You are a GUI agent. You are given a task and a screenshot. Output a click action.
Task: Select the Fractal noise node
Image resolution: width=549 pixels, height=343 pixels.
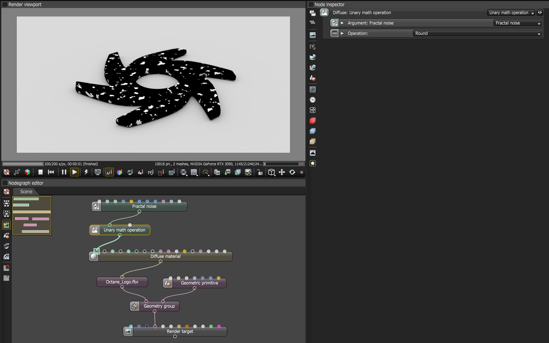139,206
